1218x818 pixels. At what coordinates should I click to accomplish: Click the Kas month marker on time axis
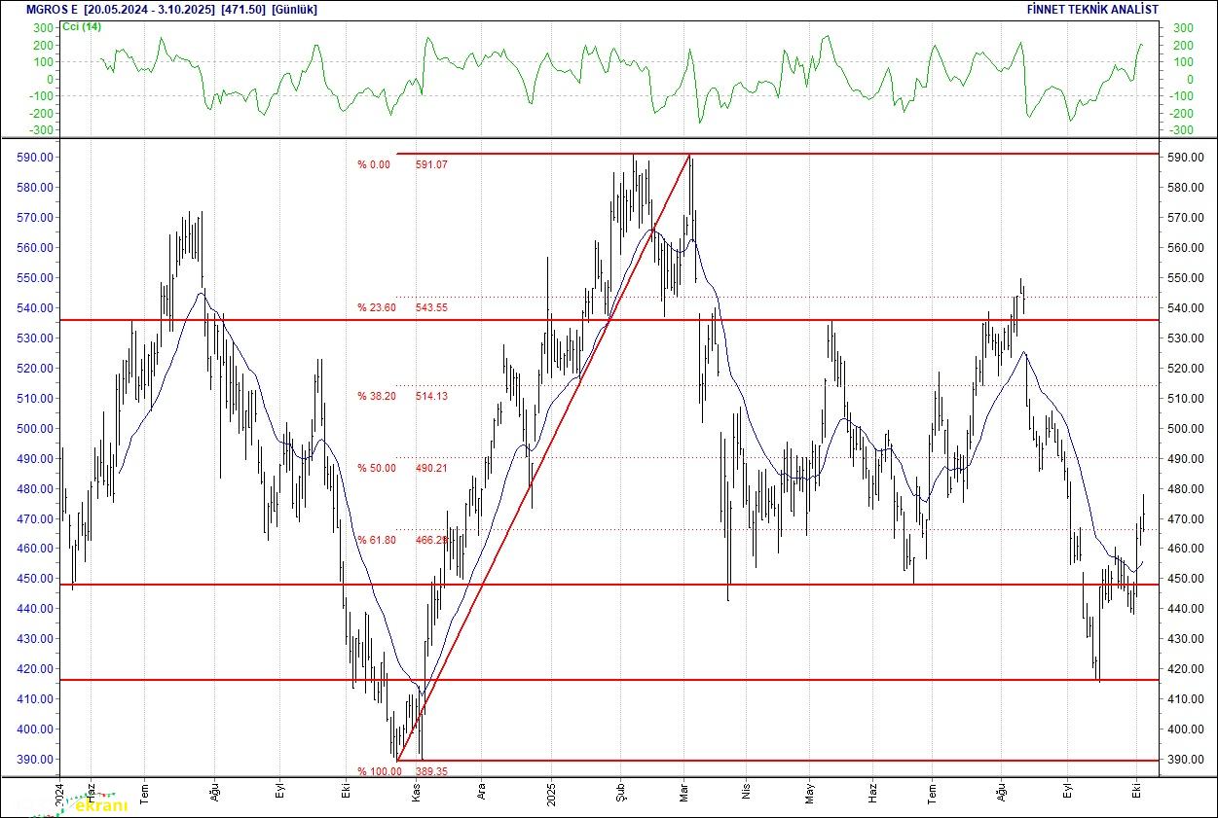pyautogui.click(x=418, y=793)
